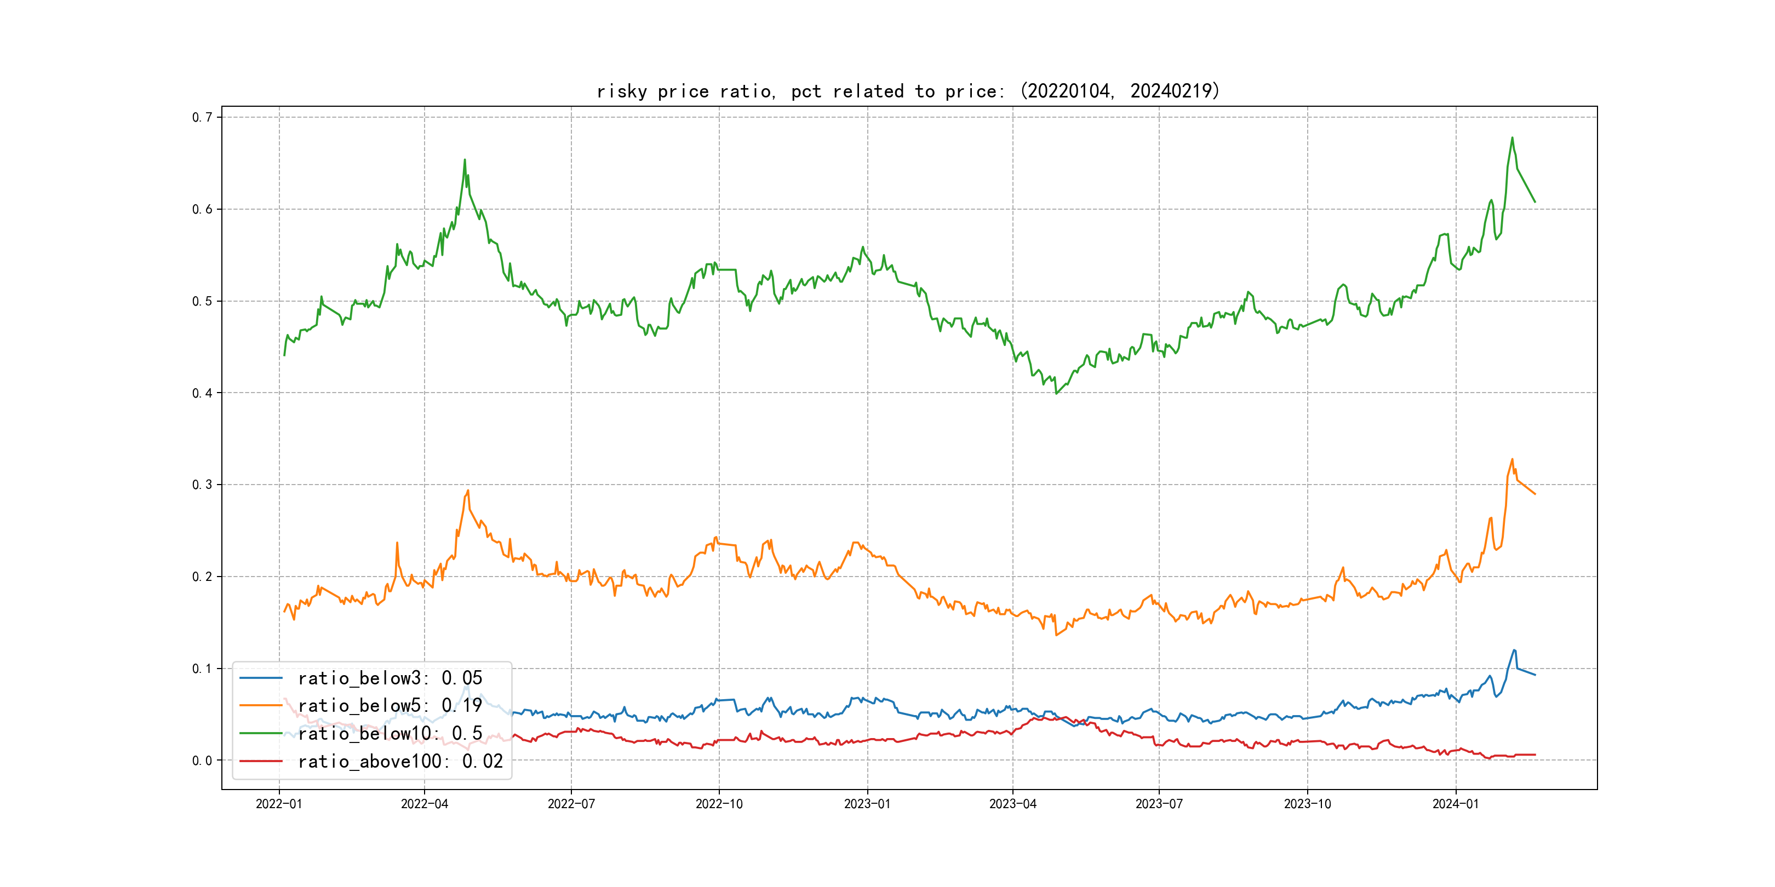Click the chart title 'risky price ratio'
The width and height of the screenshot is (1775, 887).
pyautogui.click(x=907, y=91)
